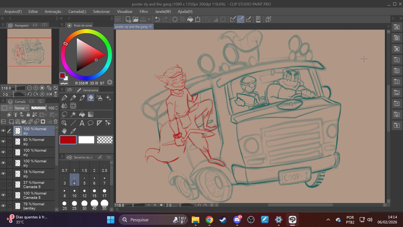Image resolution: width=403 pixels, height=227 pixels.
Task: Select the Auto select magic wand tool
Action: coord(73,114)
